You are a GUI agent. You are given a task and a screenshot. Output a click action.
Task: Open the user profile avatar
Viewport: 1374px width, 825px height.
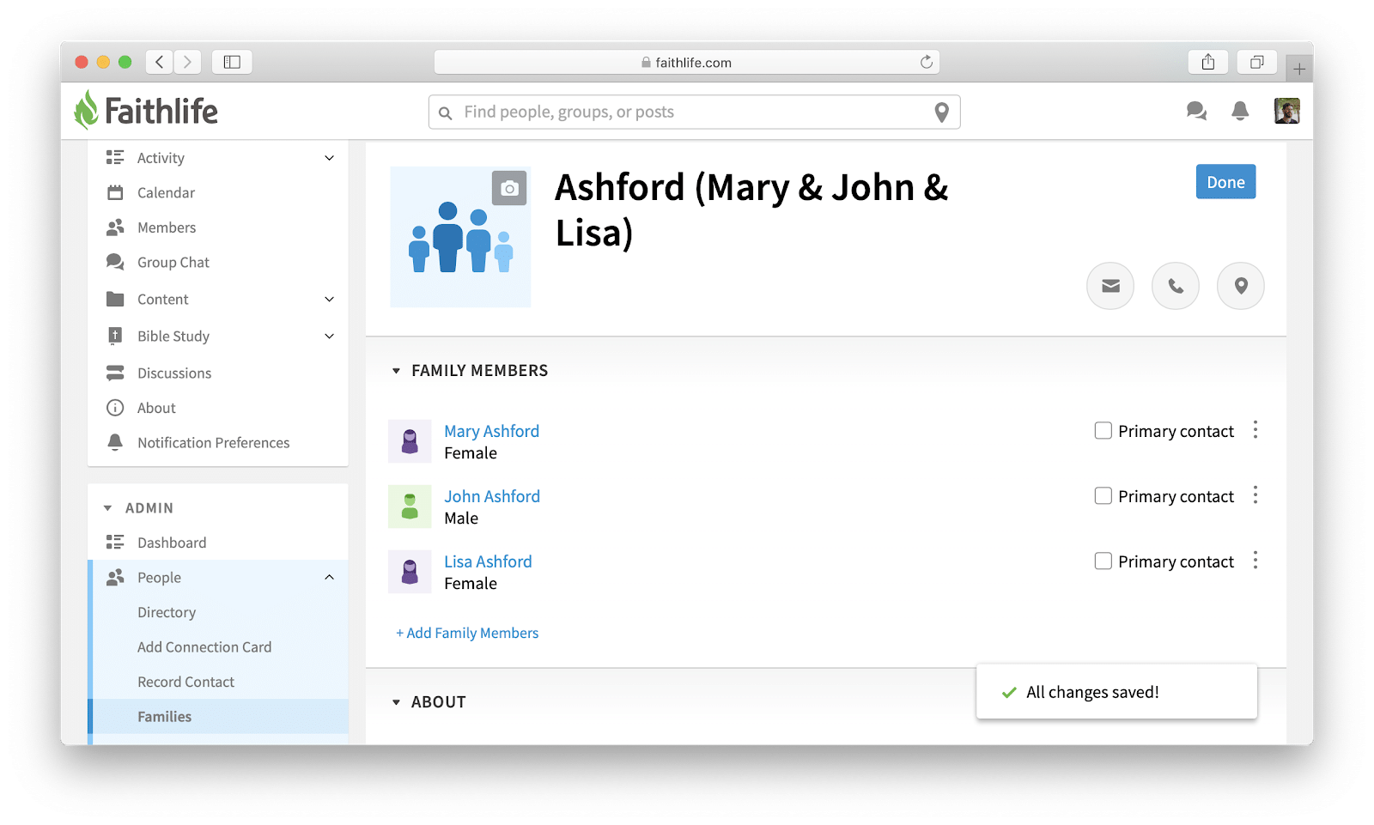point(1286,111)
